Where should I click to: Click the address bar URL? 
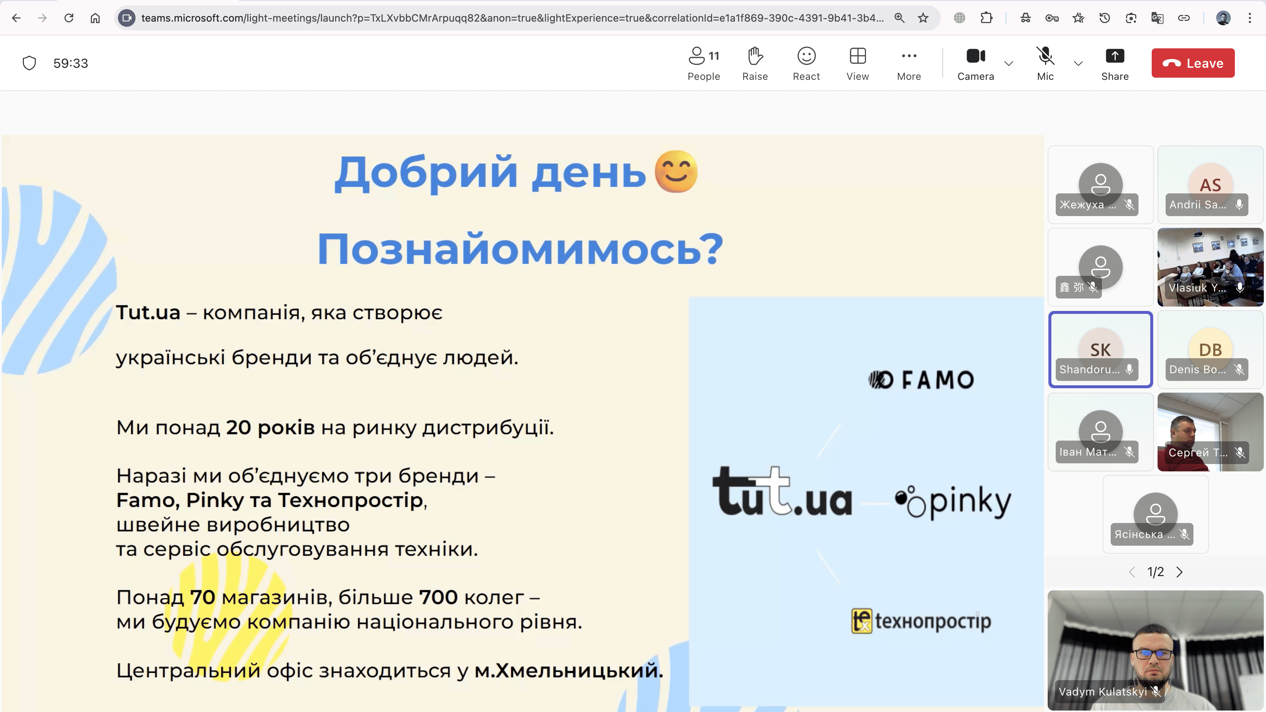click(511, 18)
